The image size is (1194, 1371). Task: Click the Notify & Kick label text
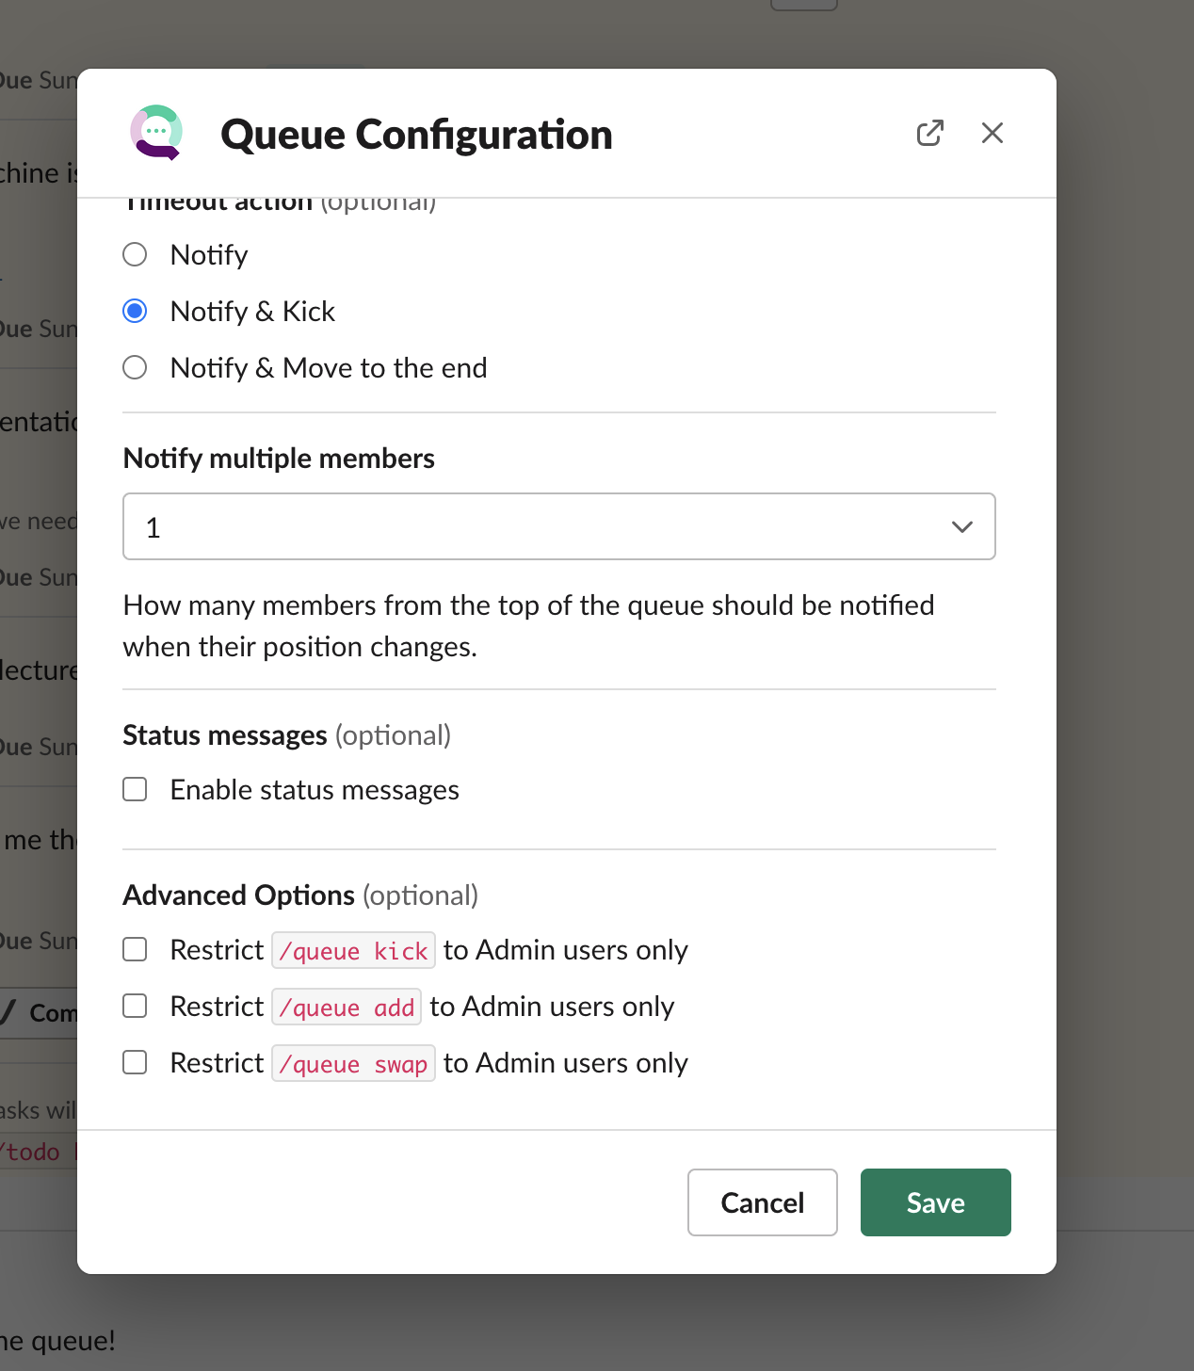click(252, 311)
